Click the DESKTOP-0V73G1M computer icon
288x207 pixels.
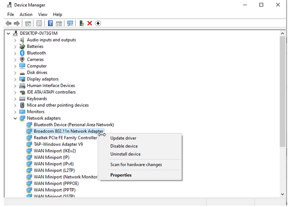tap(15, 33)
